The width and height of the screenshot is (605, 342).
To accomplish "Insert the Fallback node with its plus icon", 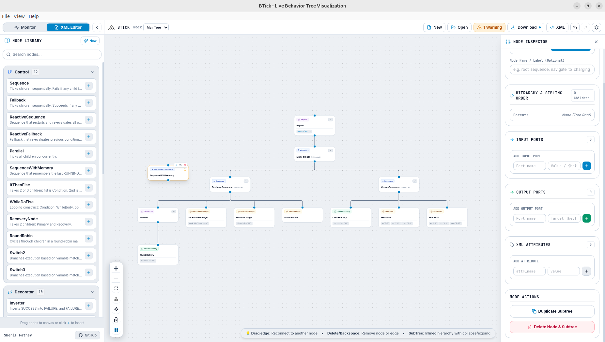I will click(89, 103).
